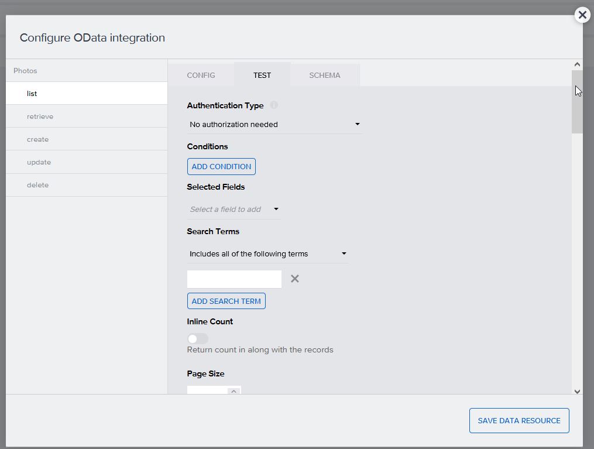Save the data resource

point(519,420)
